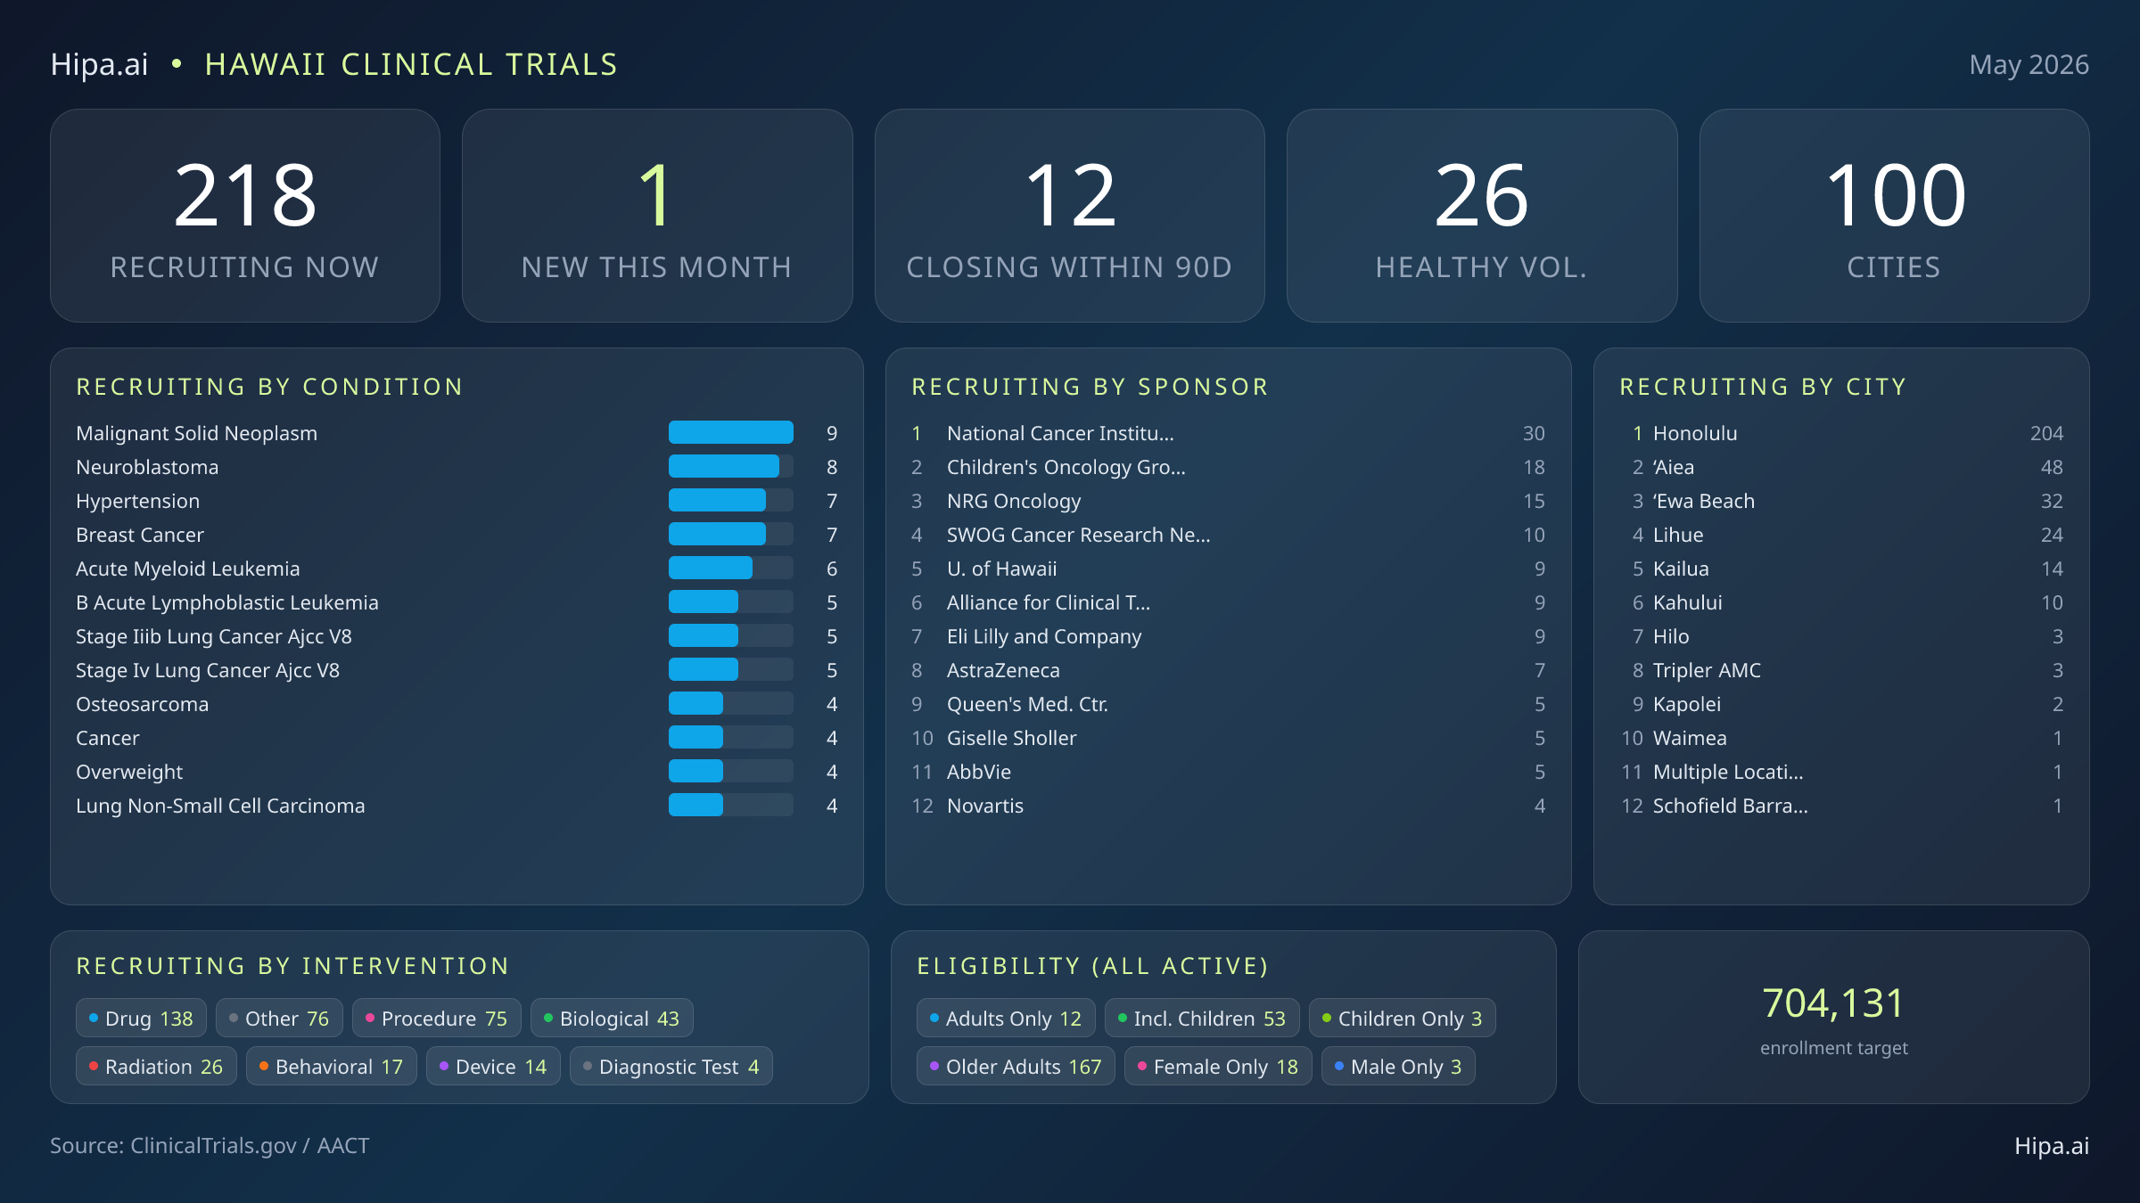
Task: Select the Breast Cancer condition label
Action: click(x=140, y=535)
